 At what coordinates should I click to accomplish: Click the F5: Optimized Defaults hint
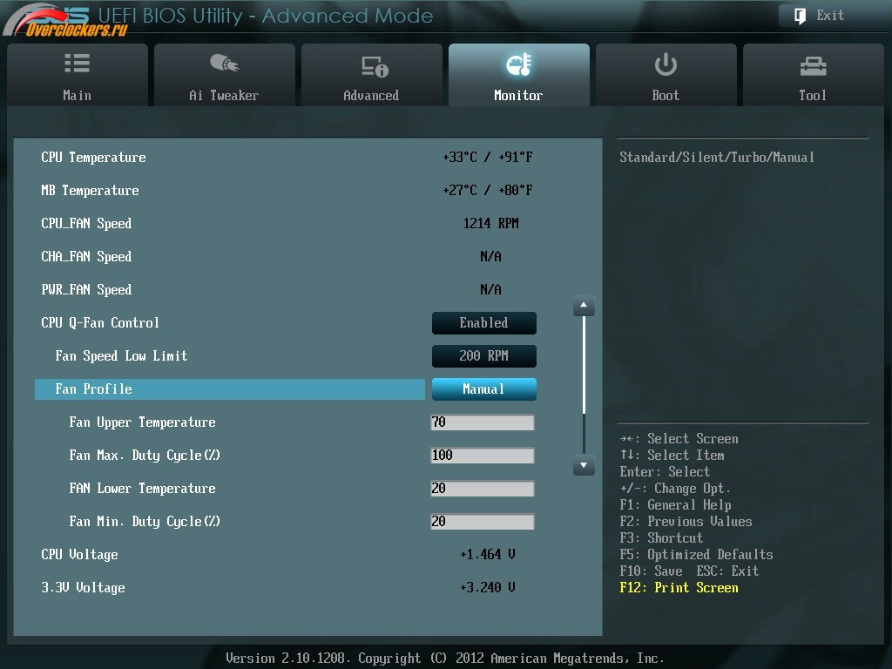pos(696,555)
